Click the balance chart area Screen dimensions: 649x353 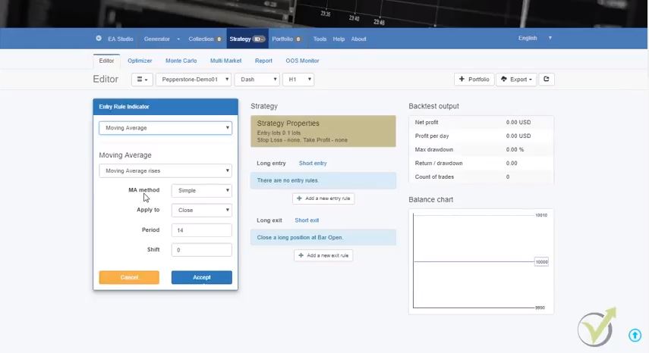[481, 261]
